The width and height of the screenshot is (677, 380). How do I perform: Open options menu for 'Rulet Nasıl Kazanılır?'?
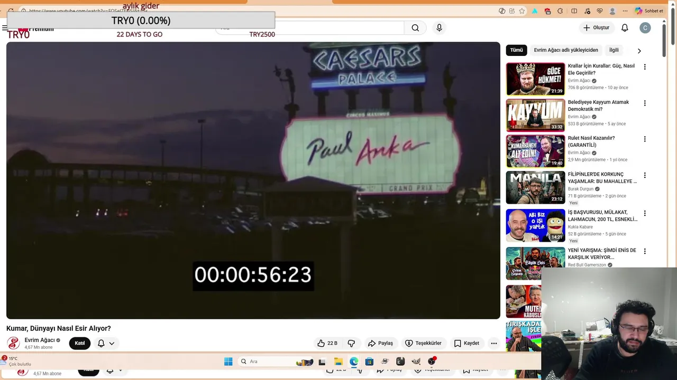(x=644, y=139)
